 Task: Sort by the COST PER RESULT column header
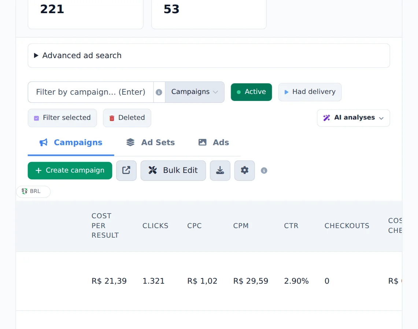pyautogui.click(x=105, y=226)
